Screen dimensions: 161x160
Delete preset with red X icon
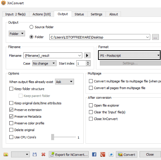pyautogui.click(x=43, y=154)
